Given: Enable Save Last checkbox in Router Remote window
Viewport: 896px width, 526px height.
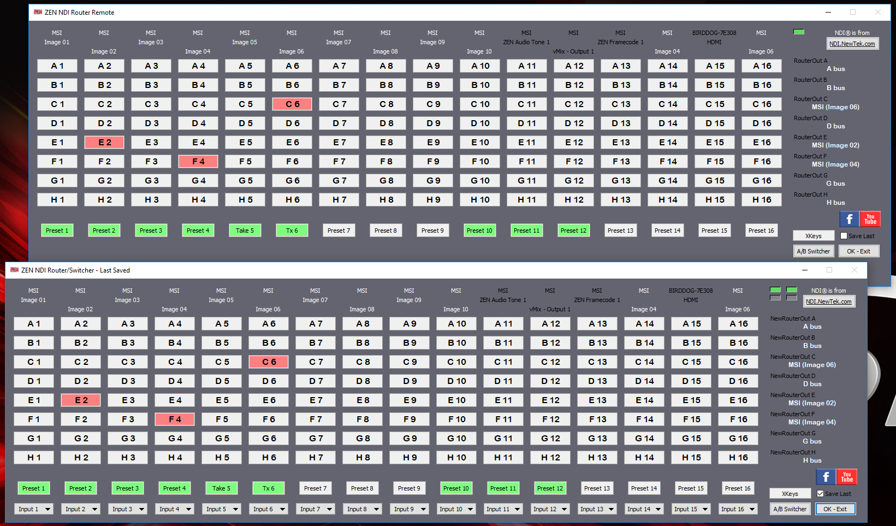Looking at the screenshot, I should pos(844,236).
